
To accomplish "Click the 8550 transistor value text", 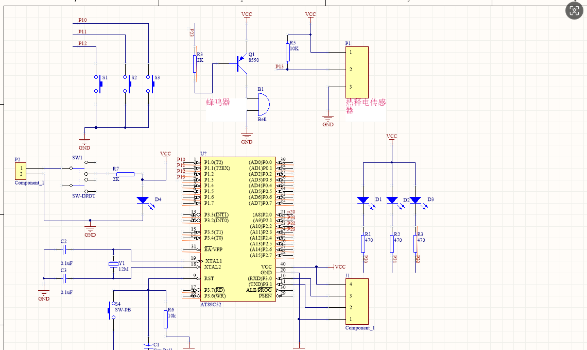I will point(254,60).
